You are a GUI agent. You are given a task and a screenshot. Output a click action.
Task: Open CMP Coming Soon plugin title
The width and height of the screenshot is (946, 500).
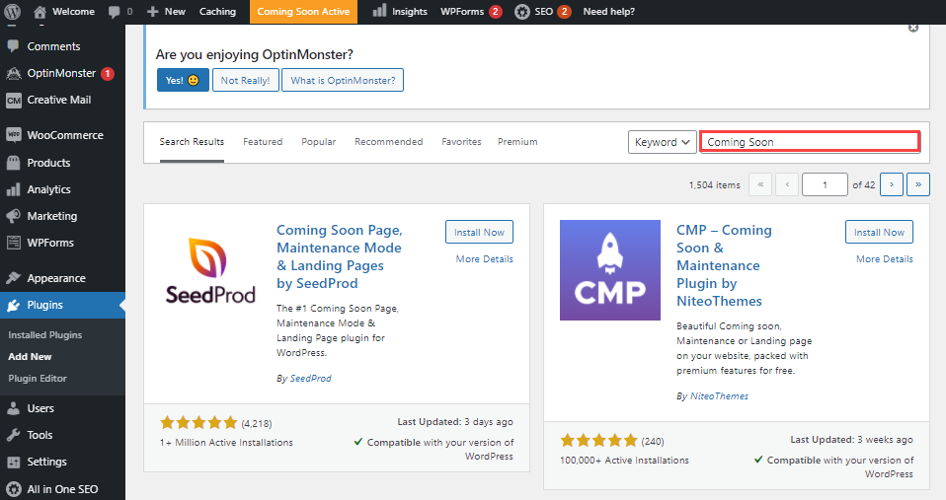point(724,265)
